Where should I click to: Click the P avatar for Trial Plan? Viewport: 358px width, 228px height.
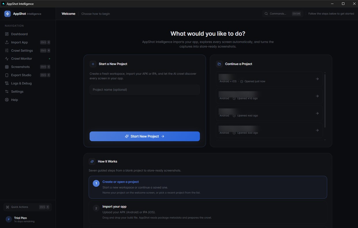click(9, 219)
